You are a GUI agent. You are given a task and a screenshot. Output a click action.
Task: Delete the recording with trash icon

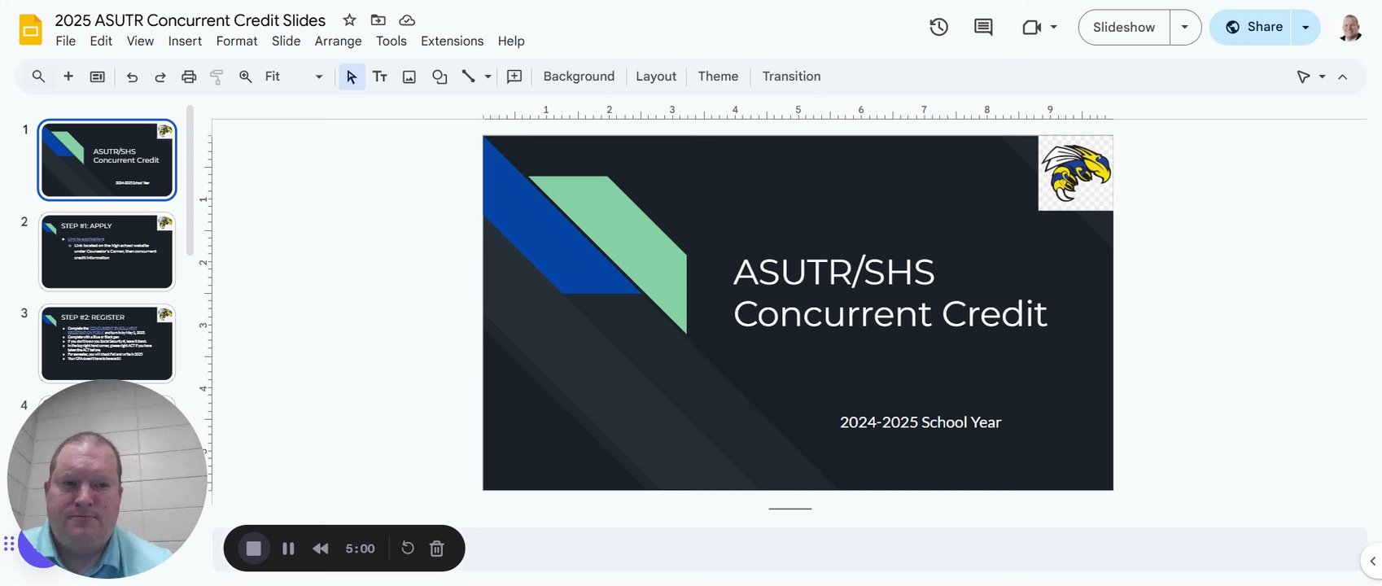[x=437, y=549]
